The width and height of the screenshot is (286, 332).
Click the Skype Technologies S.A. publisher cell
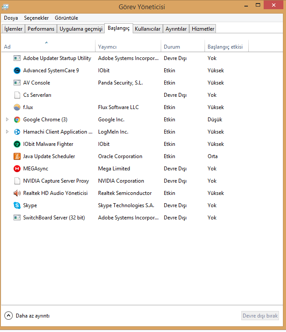[126, 205]
